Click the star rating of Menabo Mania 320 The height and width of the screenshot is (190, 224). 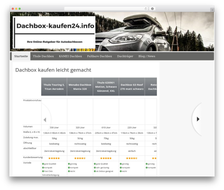(x=80, y=158)
